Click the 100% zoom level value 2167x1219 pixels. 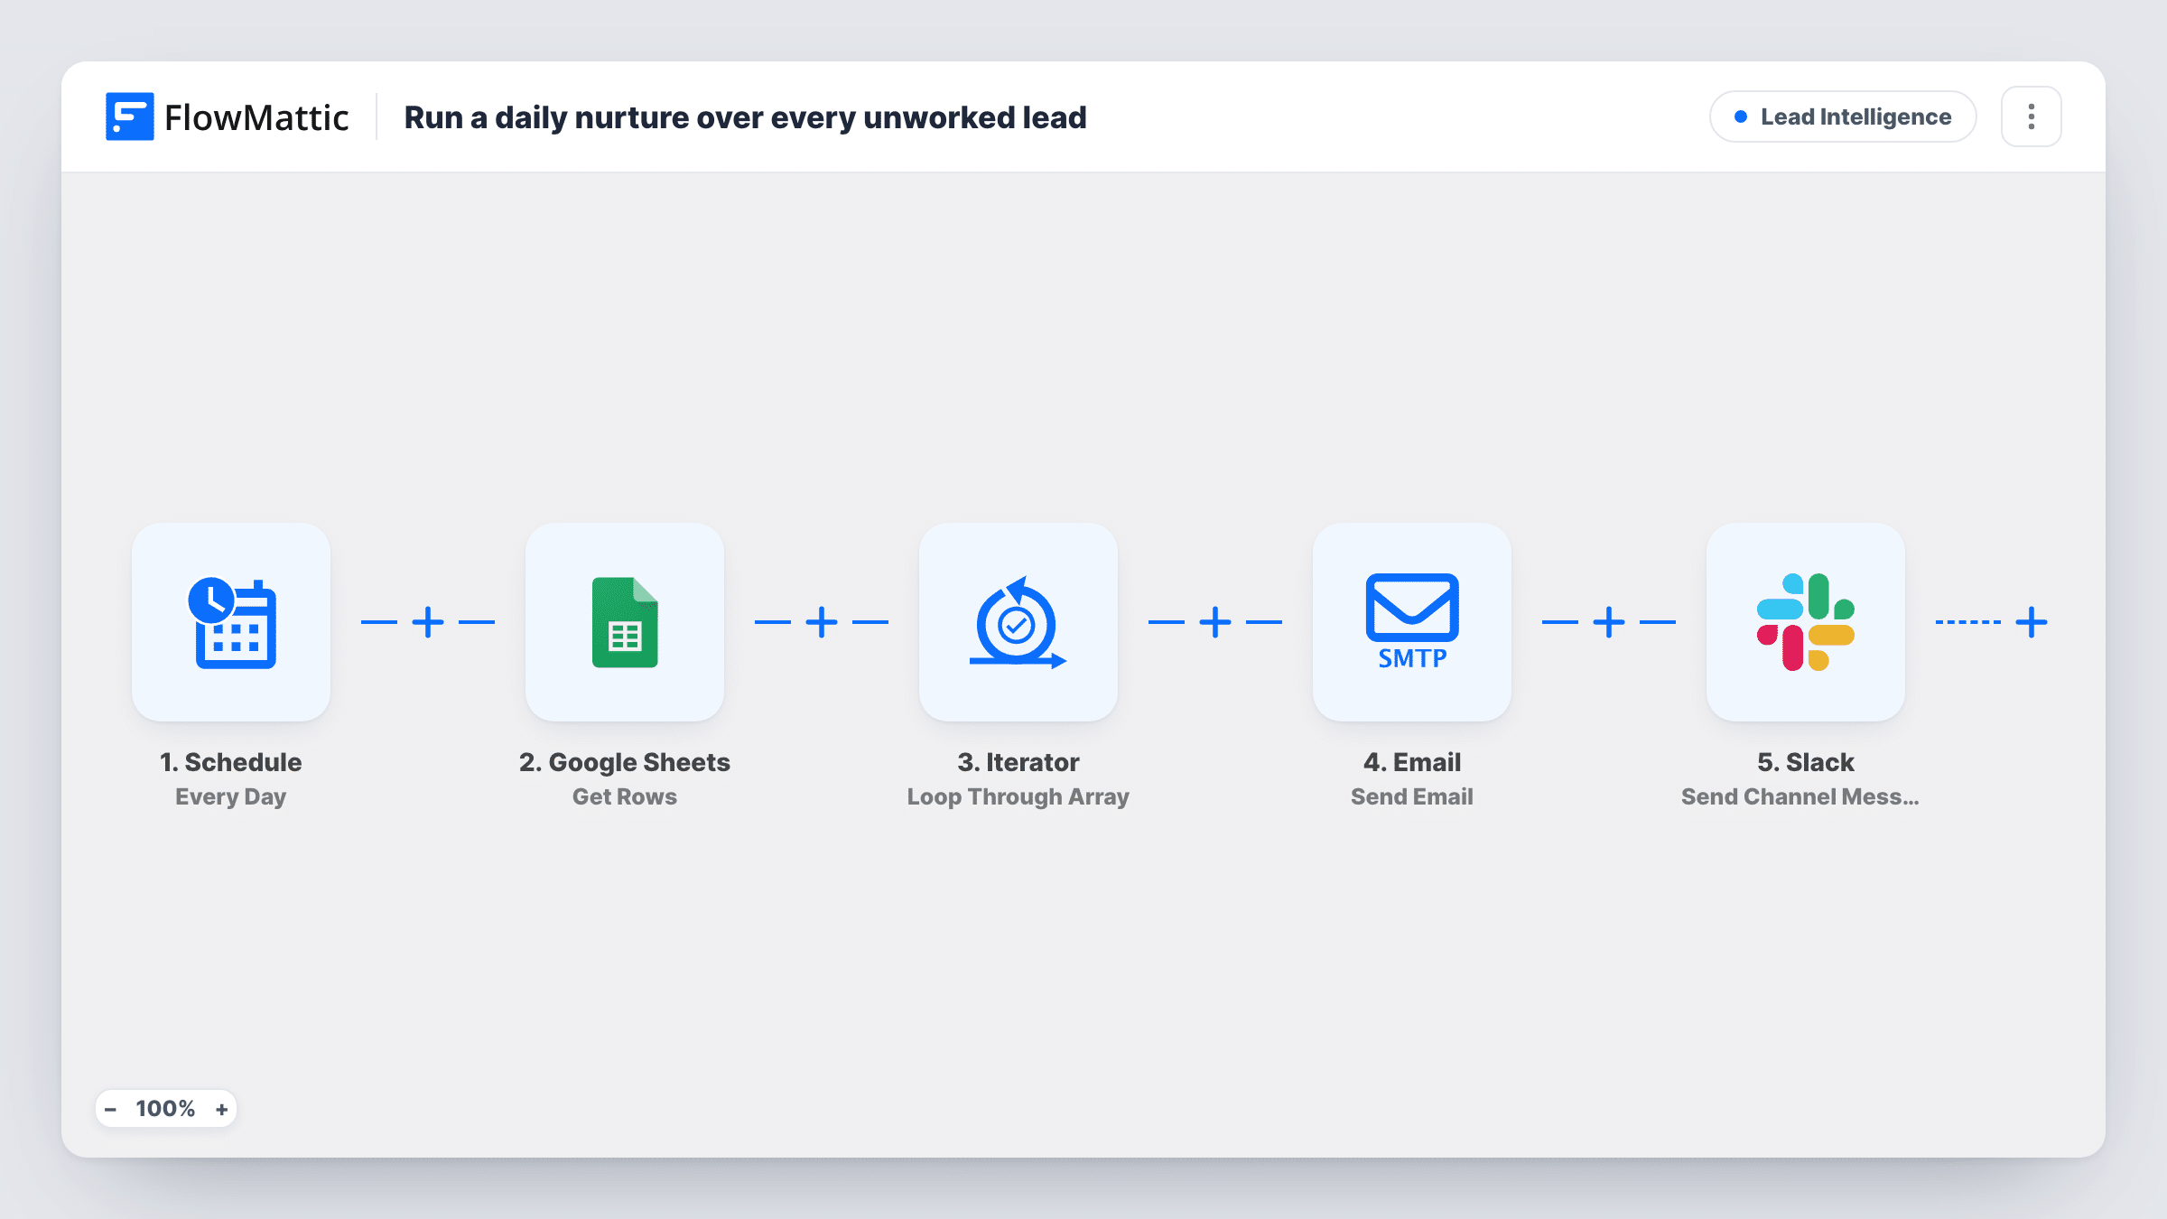click(x=165, y=1109)
